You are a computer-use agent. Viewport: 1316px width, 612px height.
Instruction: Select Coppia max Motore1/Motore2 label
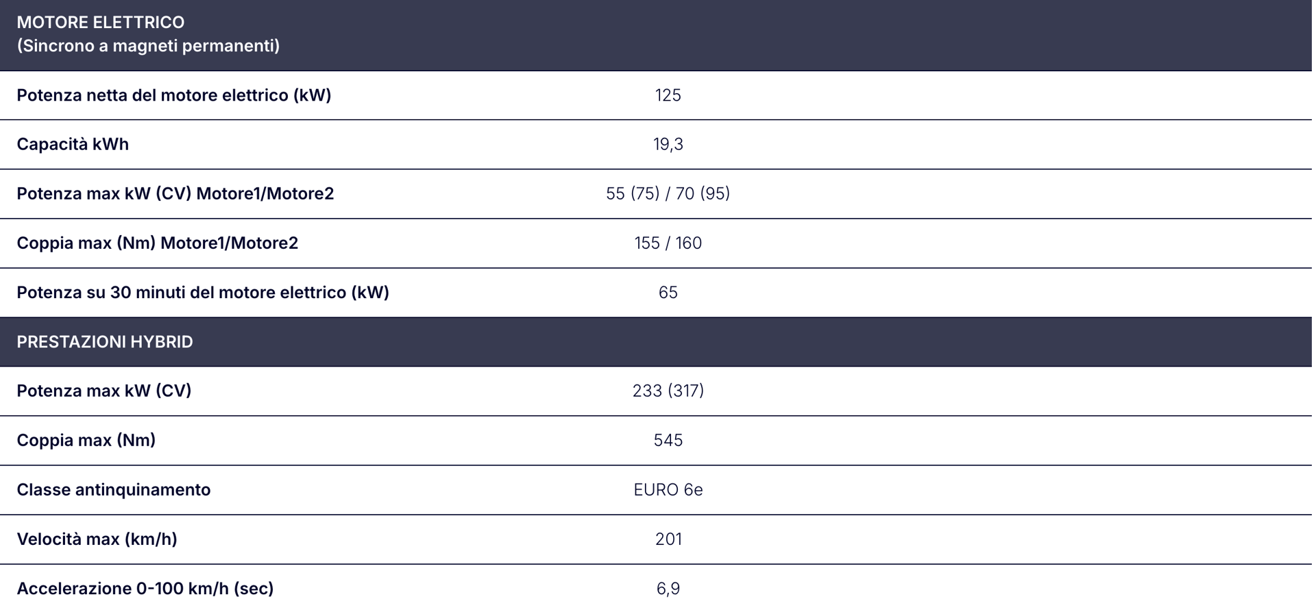[x=158, y=243]
